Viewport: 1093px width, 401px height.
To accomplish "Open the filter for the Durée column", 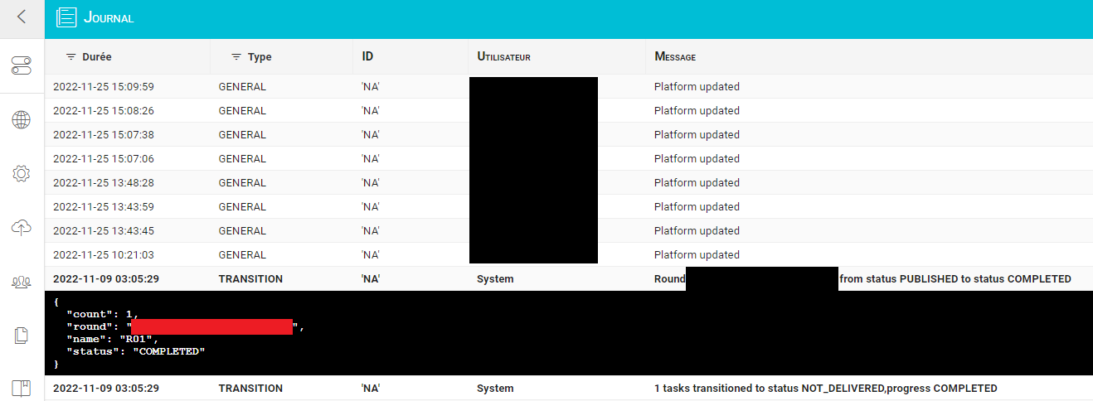I will [71, 57].
